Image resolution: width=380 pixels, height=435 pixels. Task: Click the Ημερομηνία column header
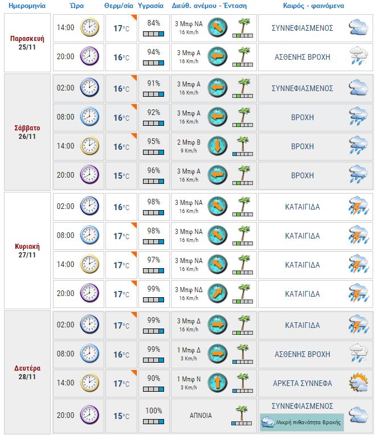(27, 6)
